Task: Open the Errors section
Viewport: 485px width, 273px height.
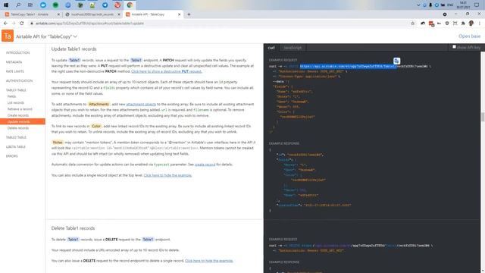Action: pos(12,156)
